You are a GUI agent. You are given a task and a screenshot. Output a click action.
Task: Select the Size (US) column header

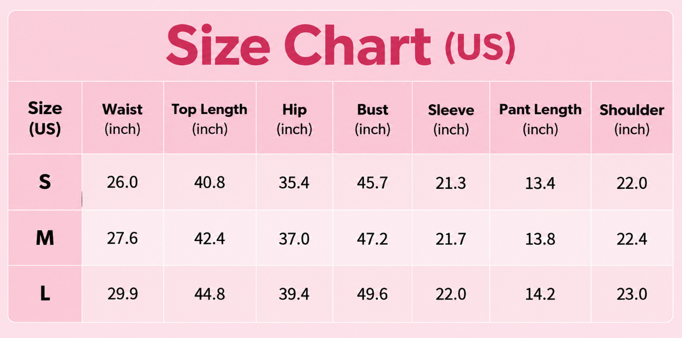45,119
